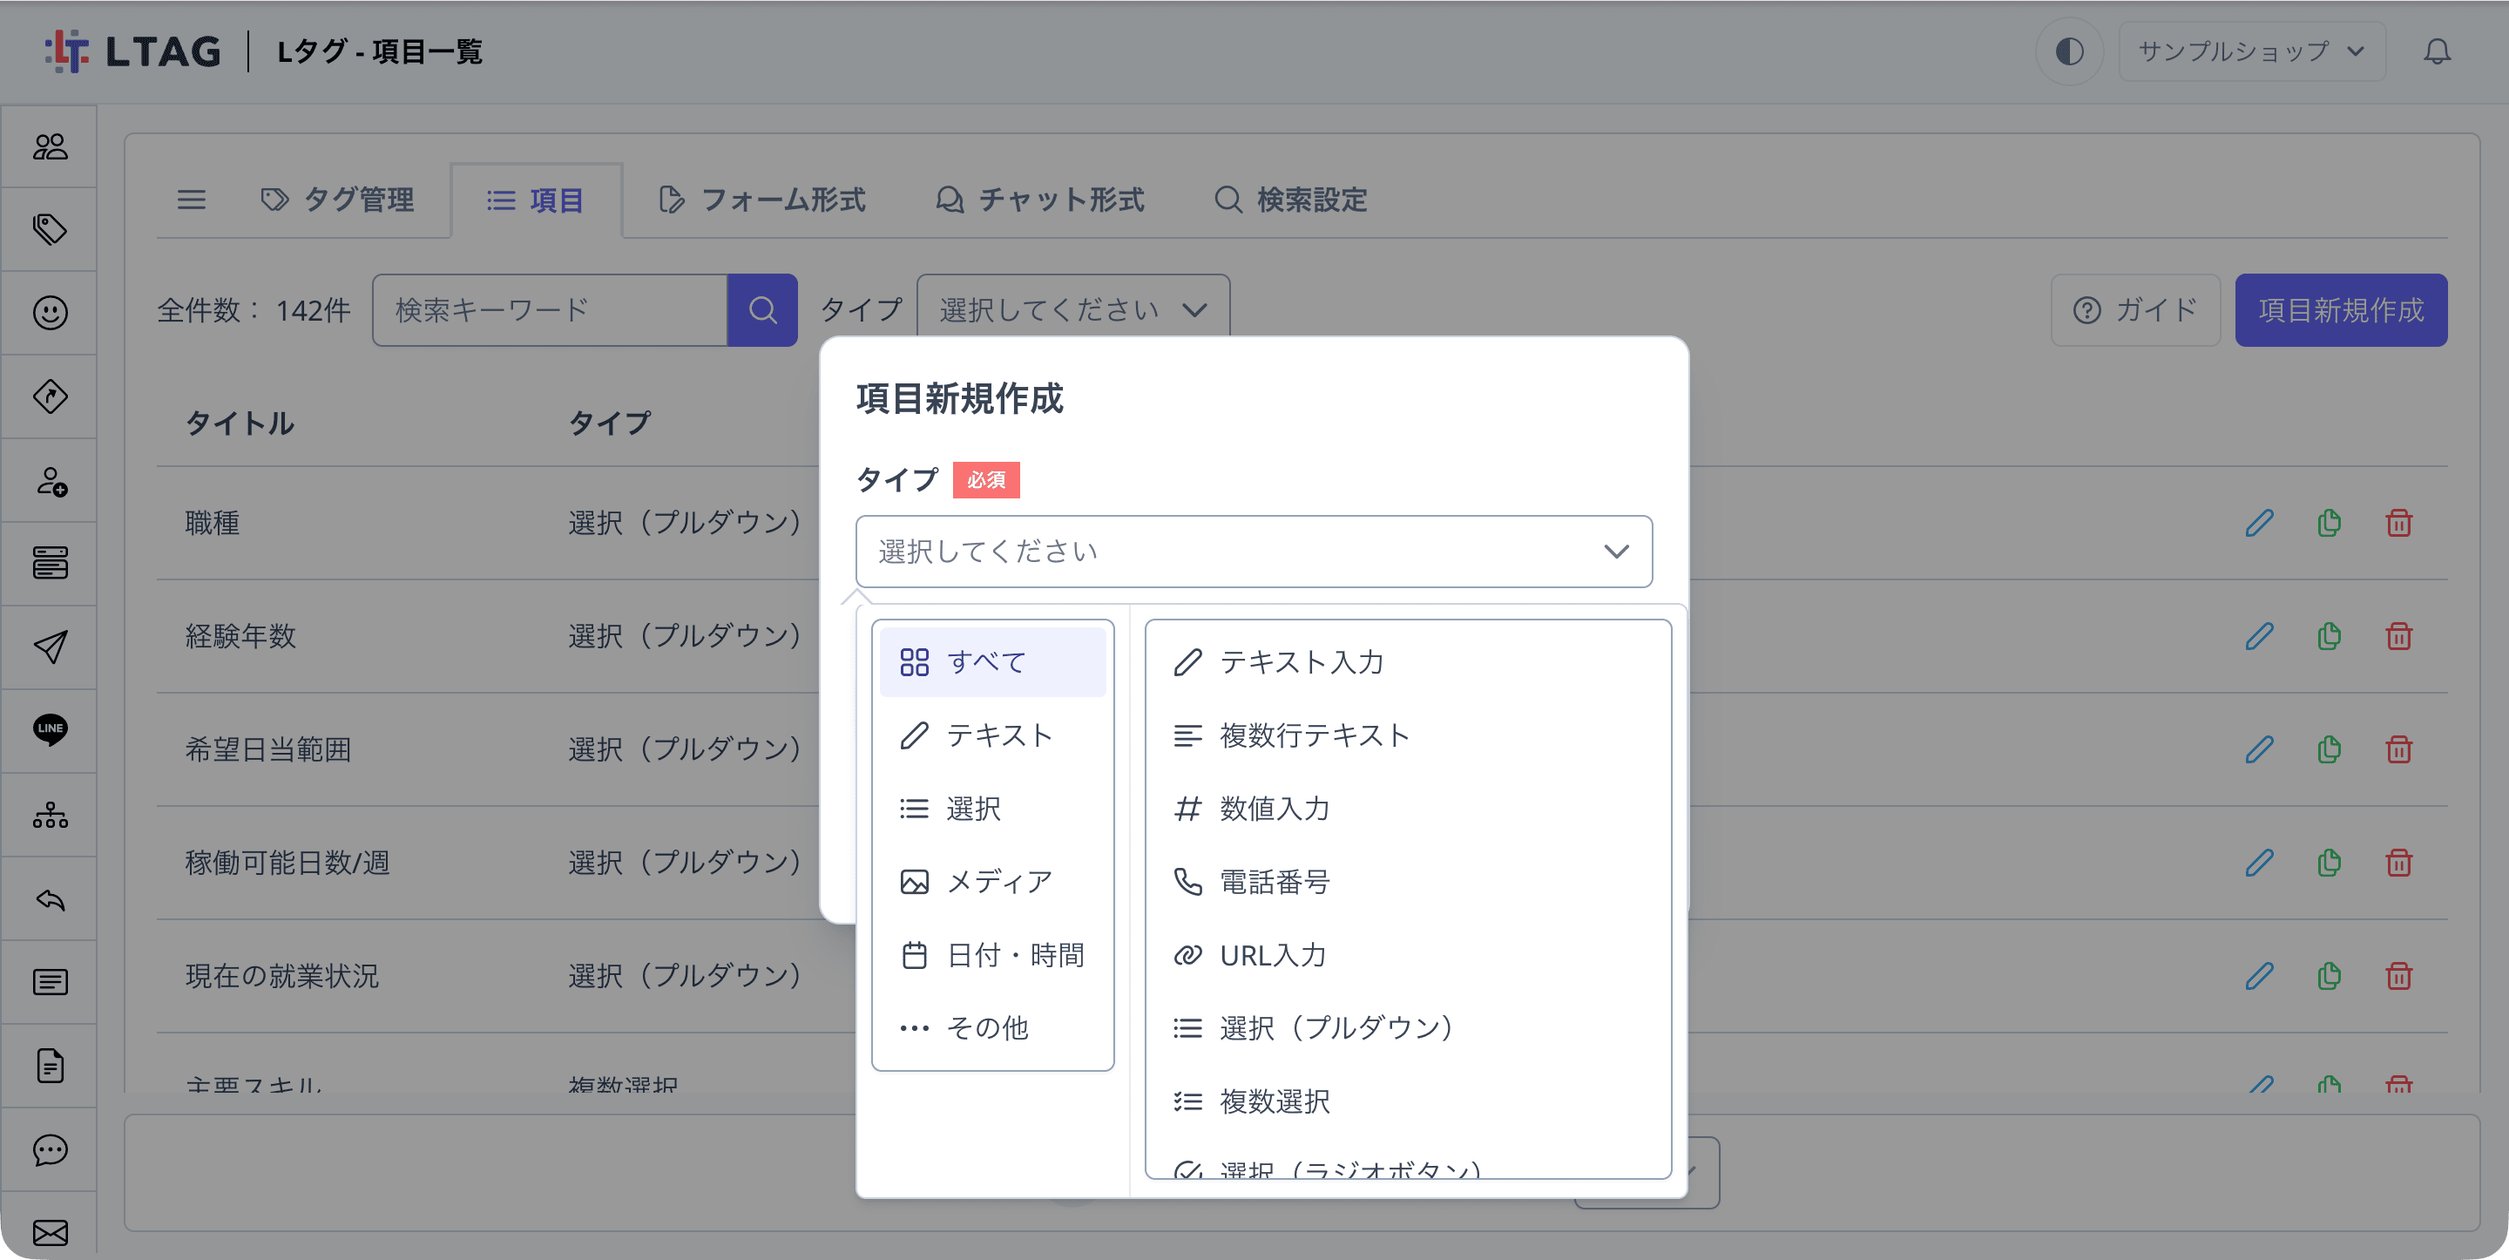Toggle the dark mode contrast button
2509x1260 pixels.
2070,51
